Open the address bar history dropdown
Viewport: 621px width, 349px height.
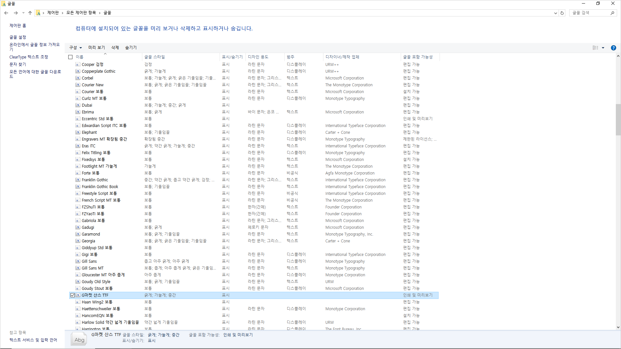(x=555, y=13)
